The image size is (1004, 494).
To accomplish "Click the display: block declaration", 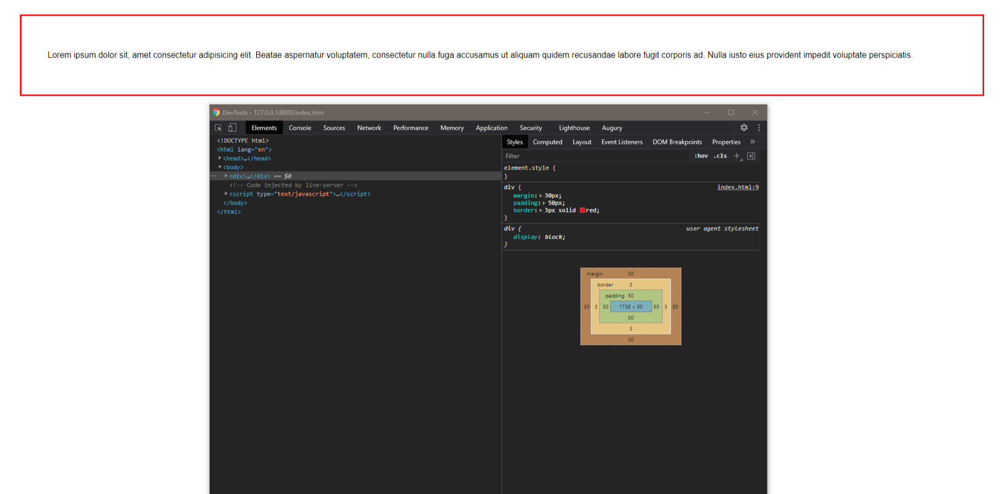I will [x=539, y=237].
